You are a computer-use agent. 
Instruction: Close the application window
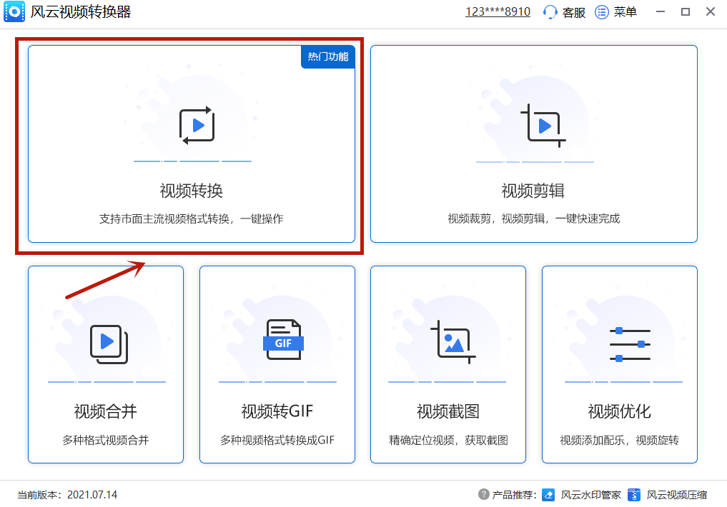point(711,11)
